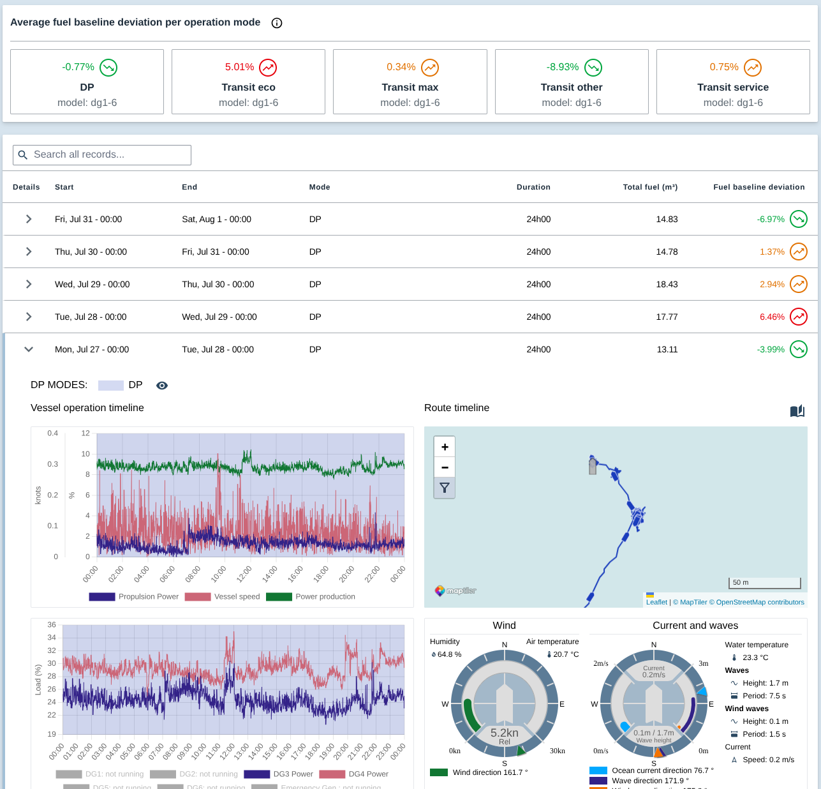Screen dimensions: 821x789
Task: Open the DP operation mode card
Action: pos(87,82)
